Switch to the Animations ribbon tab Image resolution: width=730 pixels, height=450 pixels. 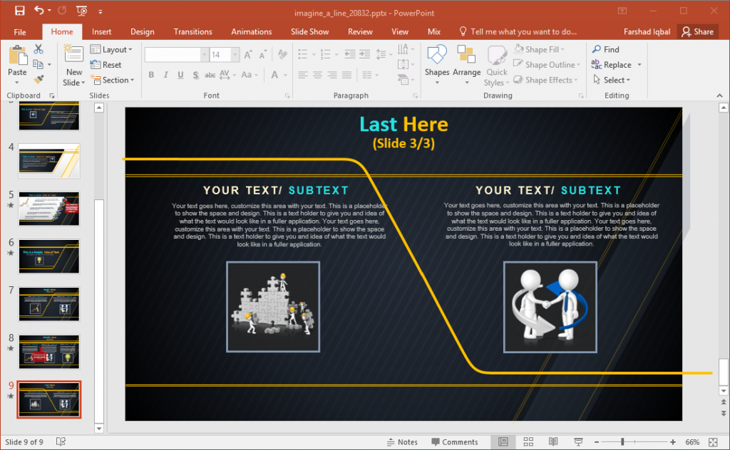251,31
